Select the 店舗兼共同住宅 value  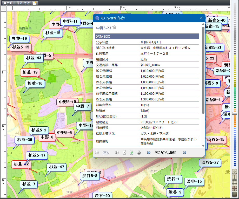(x=151, y=128)
